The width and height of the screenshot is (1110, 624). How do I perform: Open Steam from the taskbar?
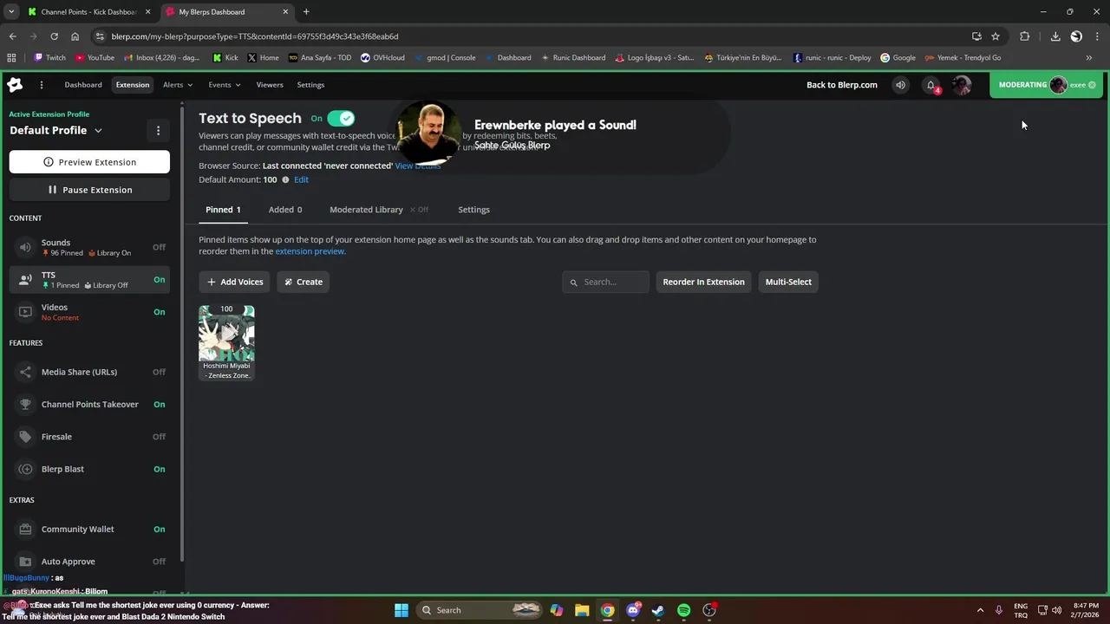click(x=658, y=610)
